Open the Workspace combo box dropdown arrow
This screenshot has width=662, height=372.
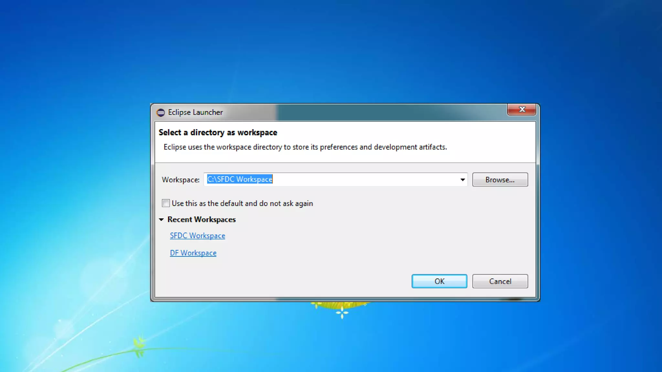(462, 180)
